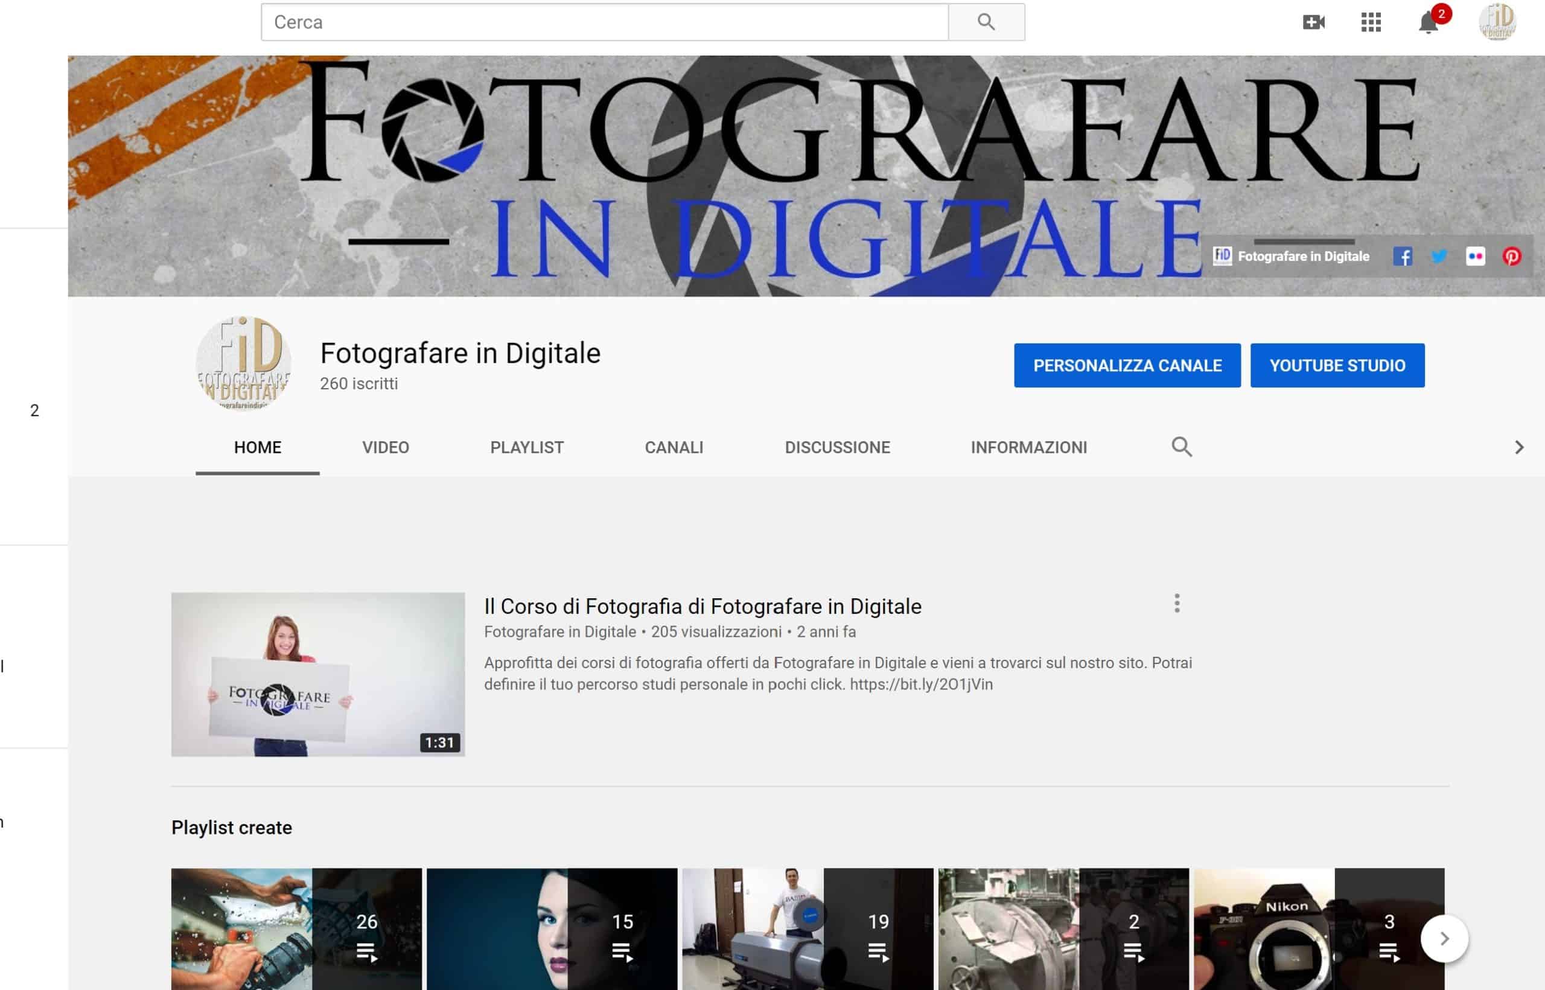Click the search magnifier button in top bar
The height and width of the screenshot is (990, 1545).
point(986,22)
